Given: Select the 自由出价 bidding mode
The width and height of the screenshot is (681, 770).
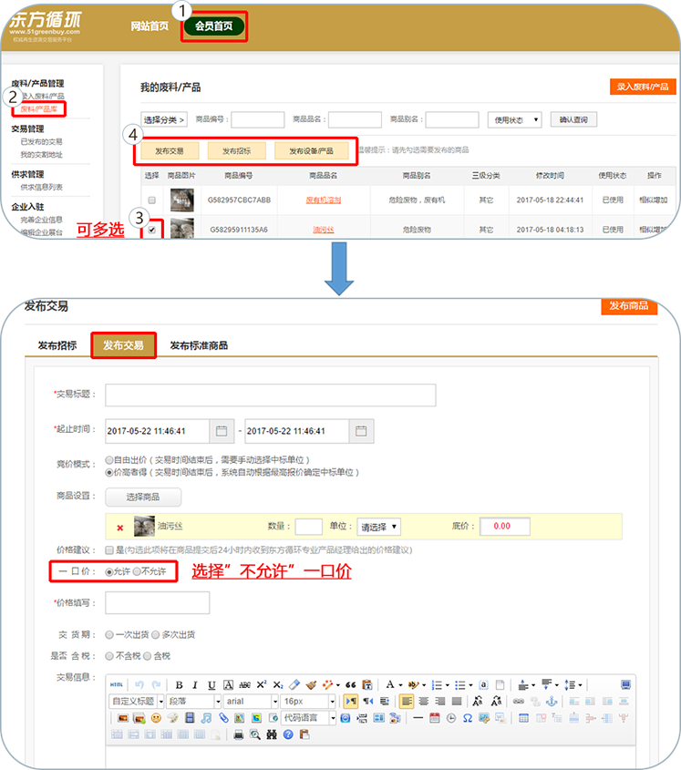Looking at the screenshot, I should [109, 461].
